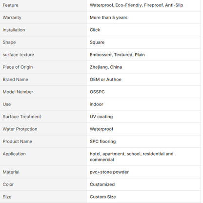Screen dimensions: 203x203
Task: Select the 'pvc+stone powder' material value
Action: (109, 172)
